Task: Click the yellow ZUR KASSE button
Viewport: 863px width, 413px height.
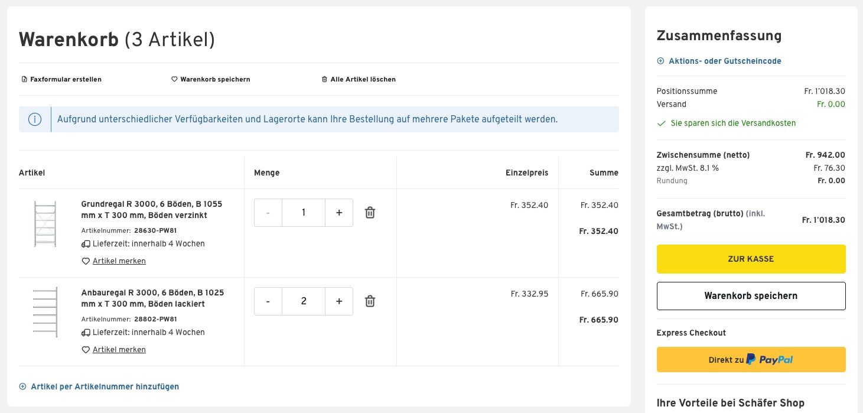Action: pos(751,259)
